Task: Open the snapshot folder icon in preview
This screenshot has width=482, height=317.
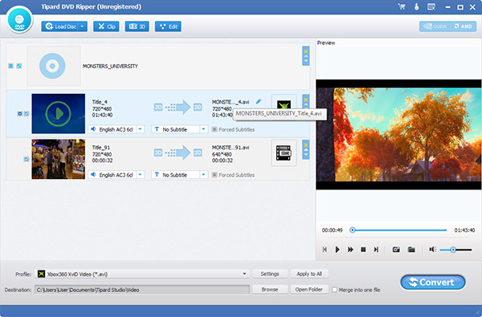Action: coord(411,250)
